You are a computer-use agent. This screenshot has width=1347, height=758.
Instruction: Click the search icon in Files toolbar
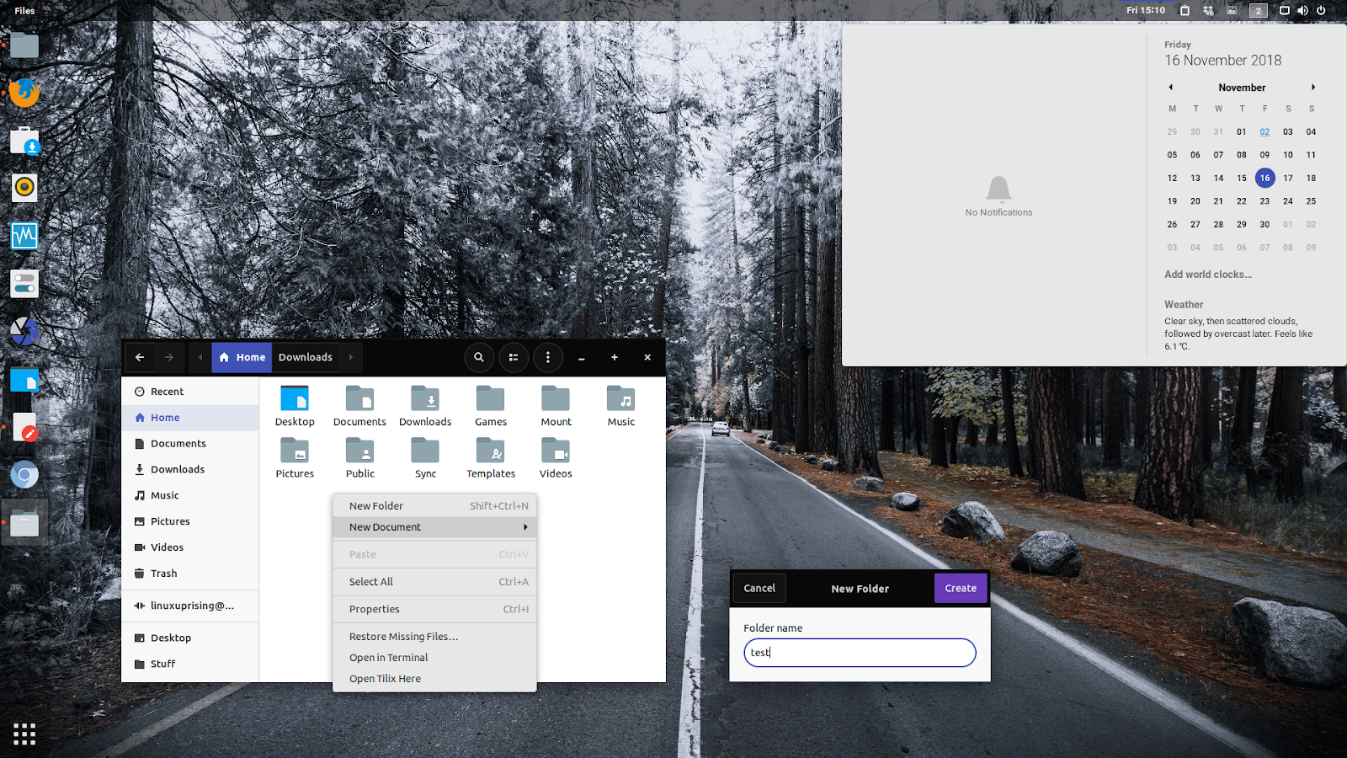point(479,357)
